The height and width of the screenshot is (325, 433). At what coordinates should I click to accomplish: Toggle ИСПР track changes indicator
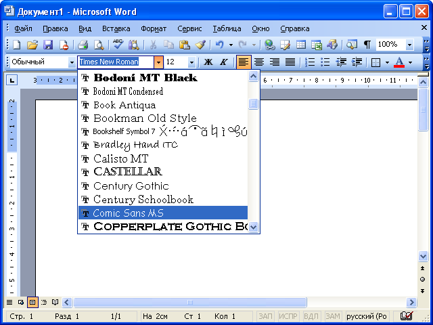tap(288, 316)
